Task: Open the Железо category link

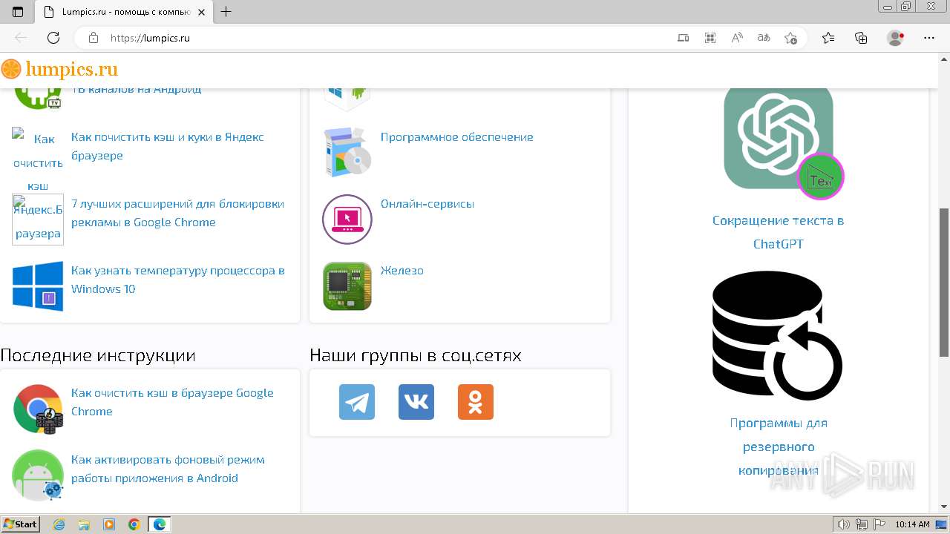Action: (x=402, y=271)
